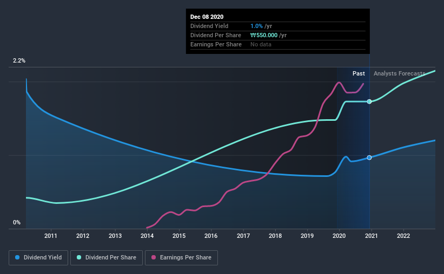Click the 2018 x-axis label
The width and height of the screenshot is (444, 274).
[x=275, y=236]
